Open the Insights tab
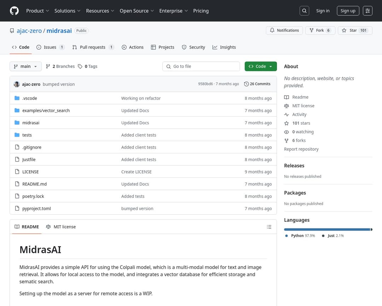This screenshot has height=306, width=382. (x=224, y=47)
